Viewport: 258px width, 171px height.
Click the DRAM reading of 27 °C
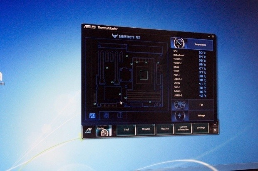point(202,68)
